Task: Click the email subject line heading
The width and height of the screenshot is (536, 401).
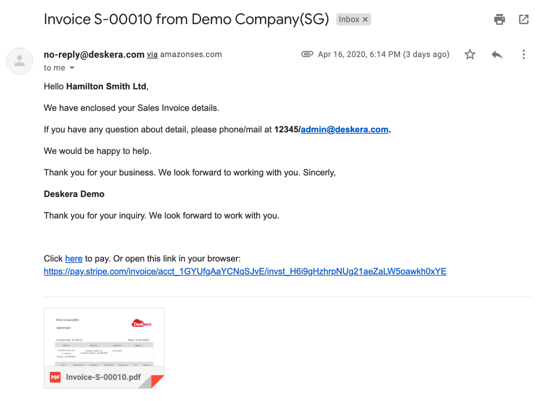Action: coord(186,19)
